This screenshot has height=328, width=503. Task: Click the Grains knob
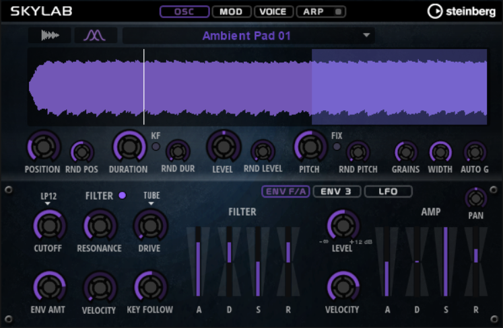coord(405,152)
